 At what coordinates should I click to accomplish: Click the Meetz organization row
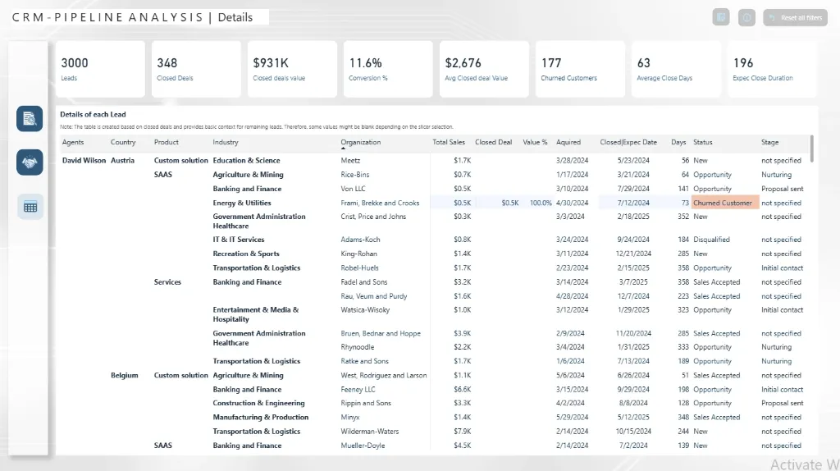point(350,161)
